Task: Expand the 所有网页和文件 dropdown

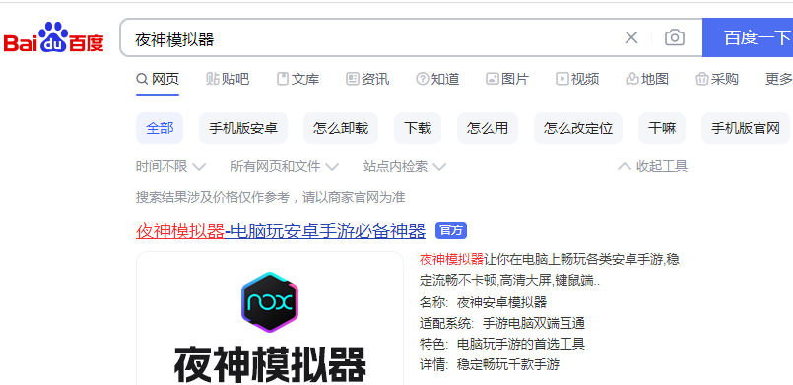Action: point(285,166)
